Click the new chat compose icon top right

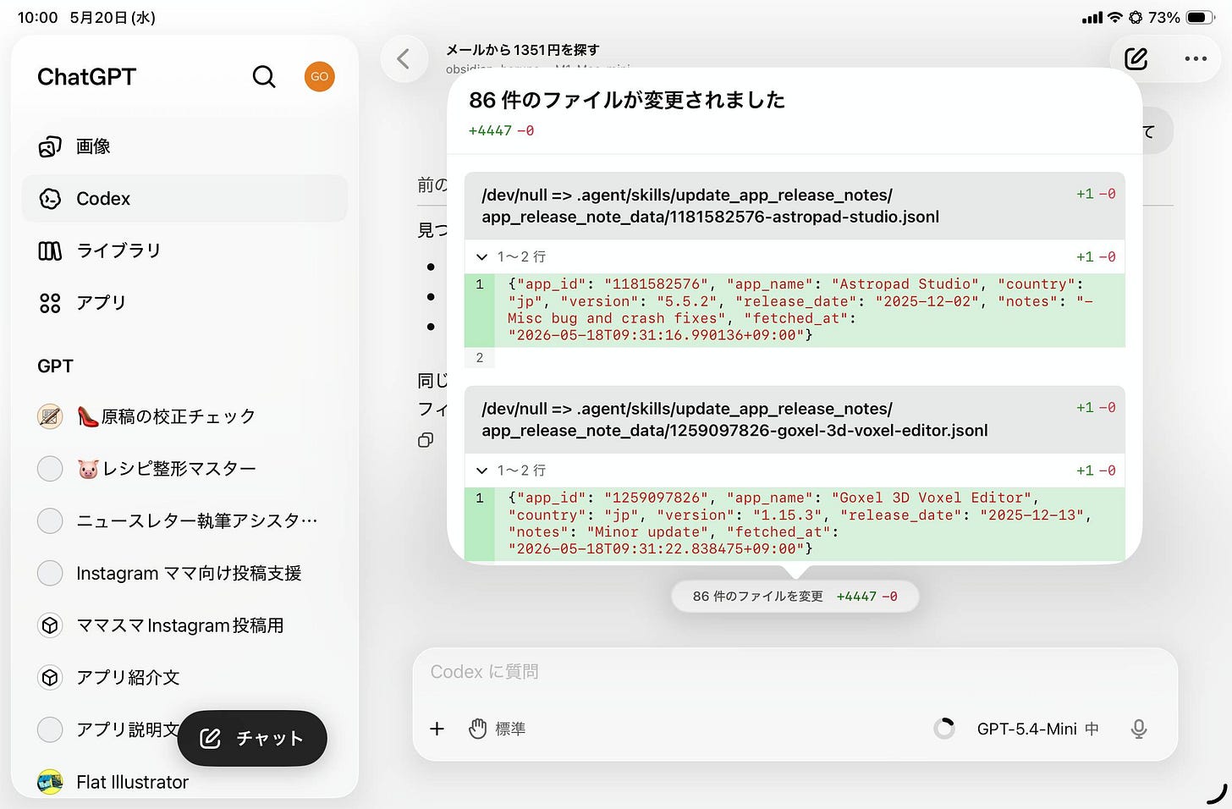(1136, 58)
